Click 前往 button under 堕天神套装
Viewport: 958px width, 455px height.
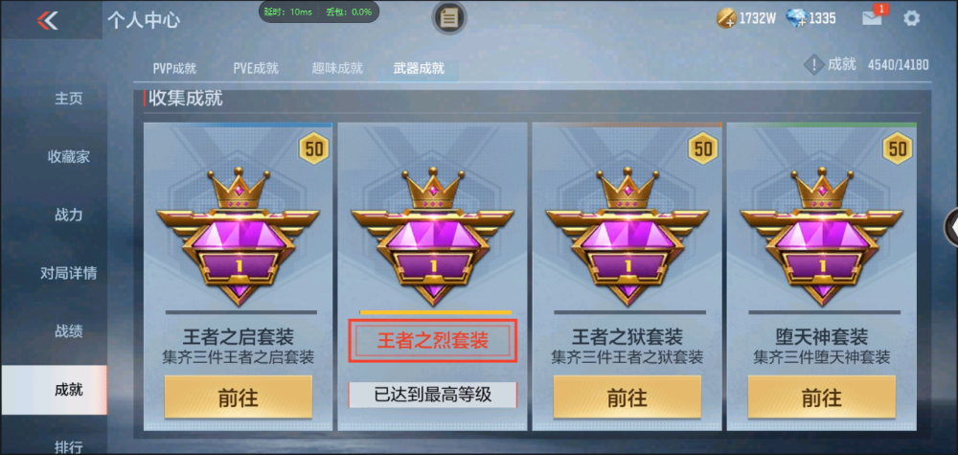tap(822, 398)
